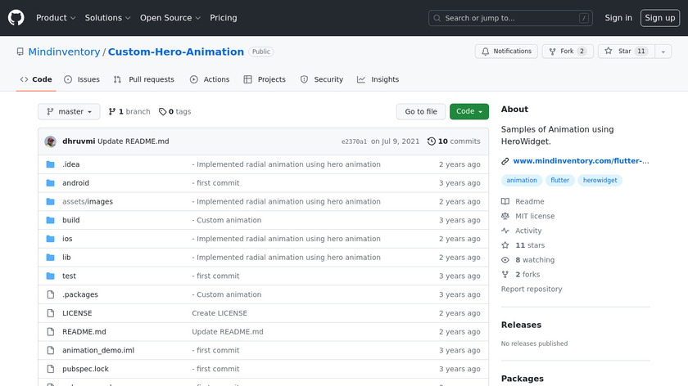This screenshot has width=688, height=386.
Task: Select the Code tab
Action: coord(36,79)
